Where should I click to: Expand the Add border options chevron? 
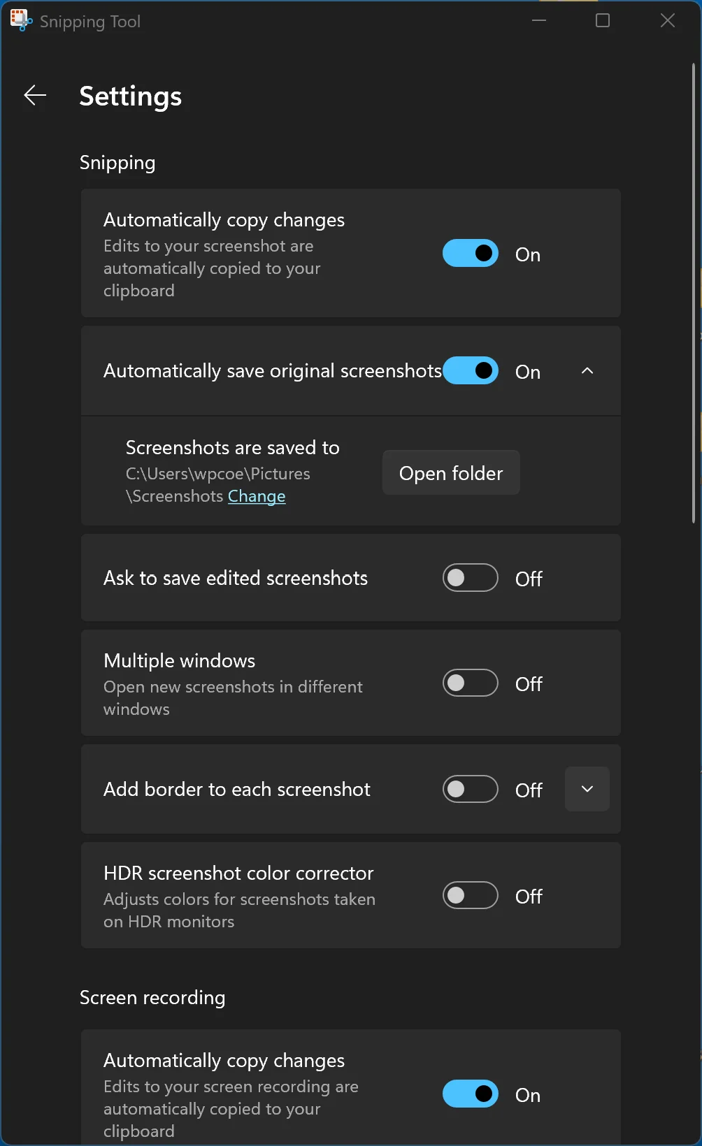[587, 789]
